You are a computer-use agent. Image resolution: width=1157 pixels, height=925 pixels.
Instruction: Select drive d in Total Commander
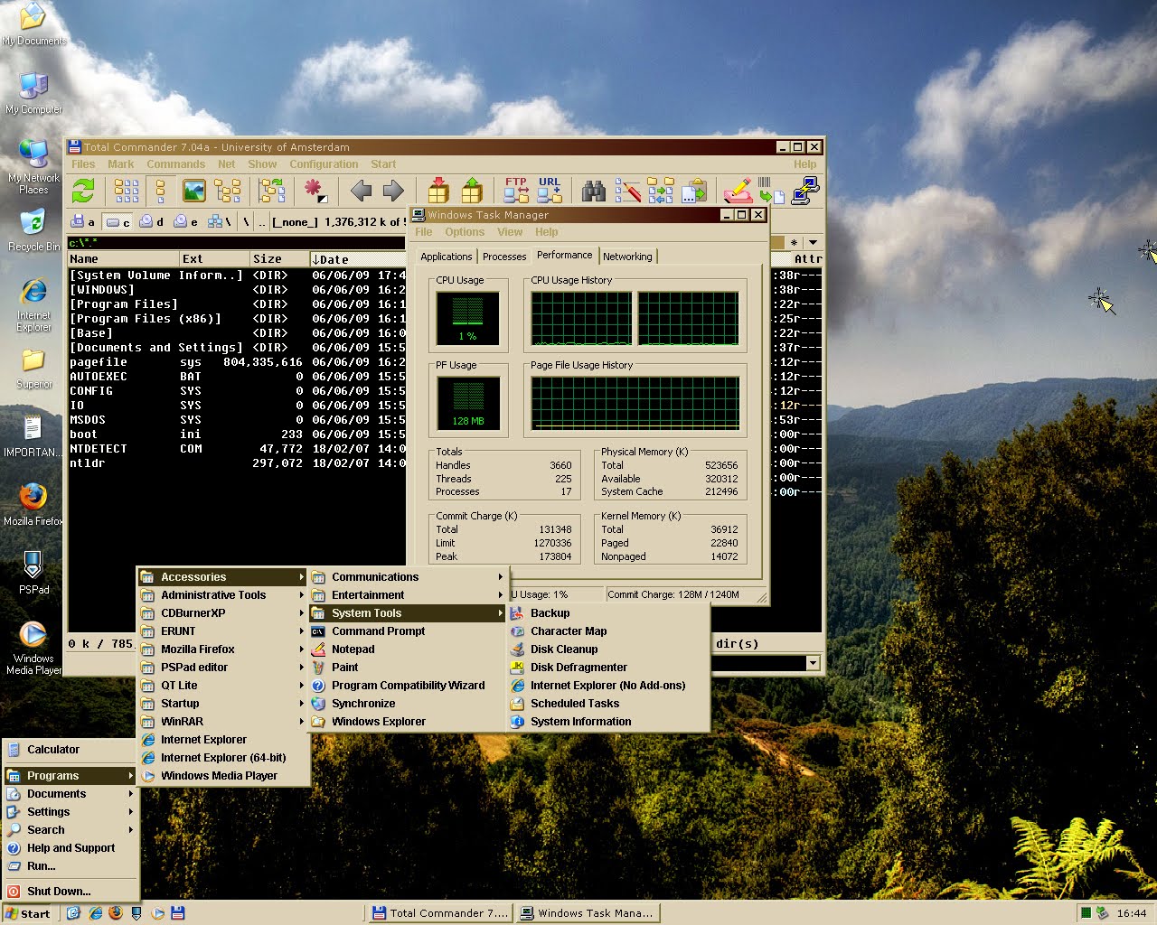point(151,221)
